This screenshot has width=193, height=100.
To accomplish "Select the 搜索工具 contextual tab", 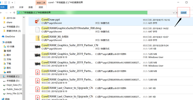I will click(x=41, y=3).
